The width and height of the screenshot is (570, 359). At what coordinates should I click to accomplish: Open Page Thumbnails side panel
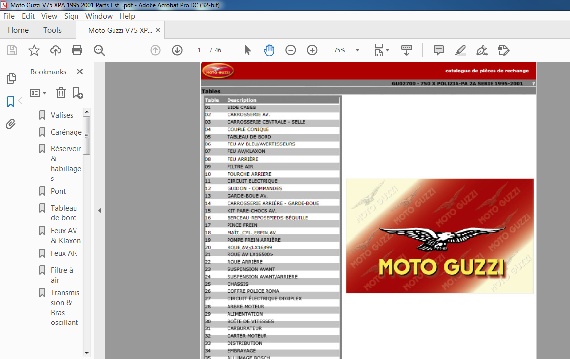coord(11,78)
